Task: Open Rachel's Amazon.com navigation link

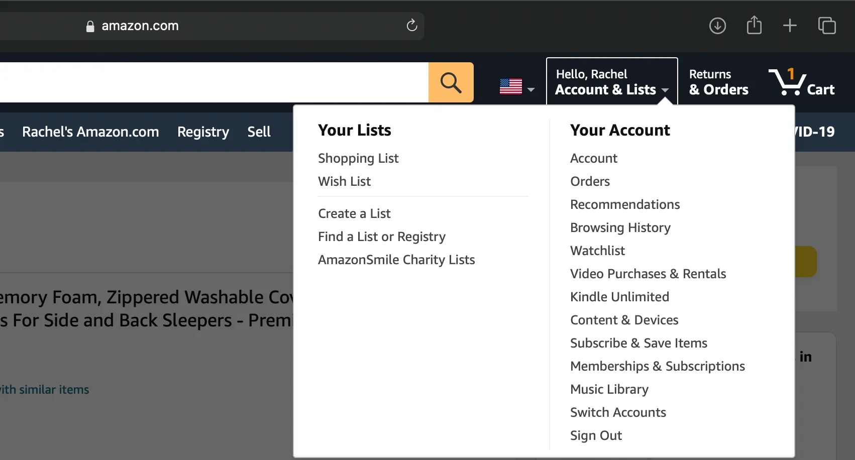Action: pos(90,132)
